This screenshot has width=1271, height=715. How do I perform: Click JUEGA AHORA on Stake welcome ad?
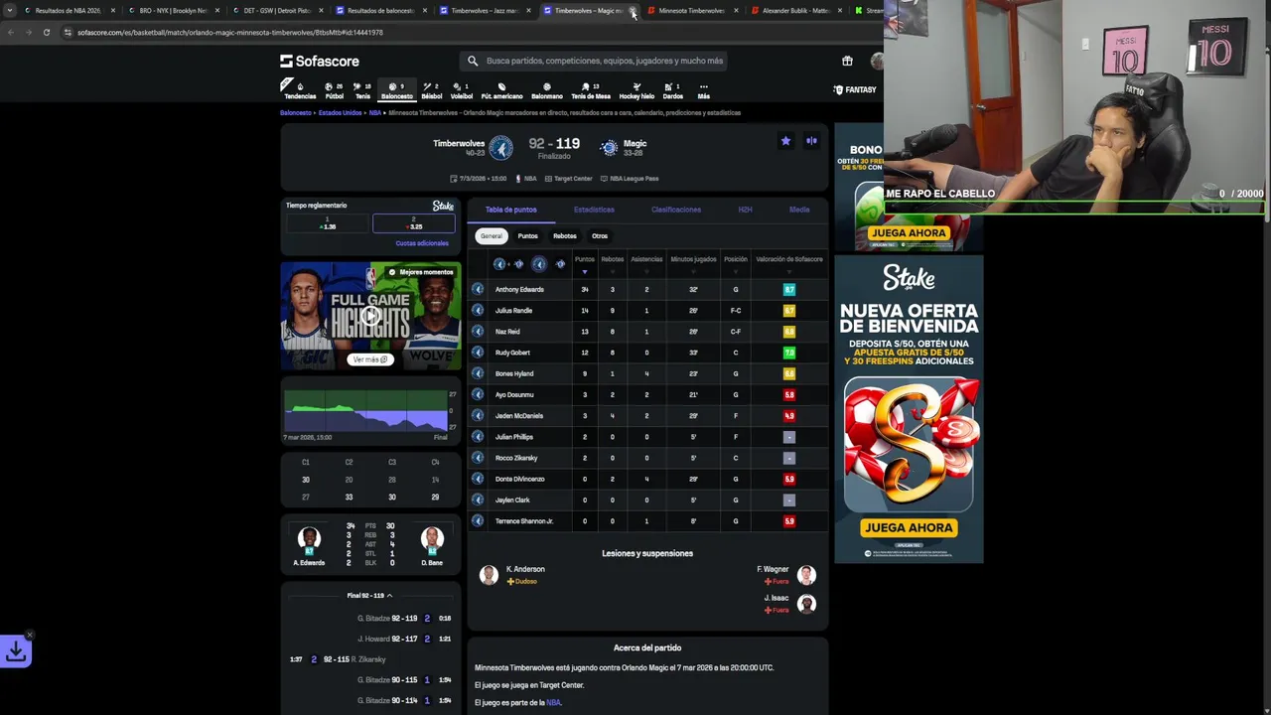[x=909, y=527]
